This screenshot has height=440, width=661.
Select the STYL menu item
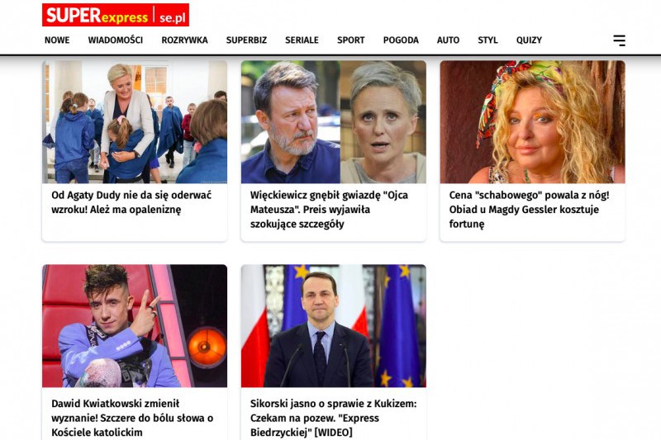coord(487,40)
